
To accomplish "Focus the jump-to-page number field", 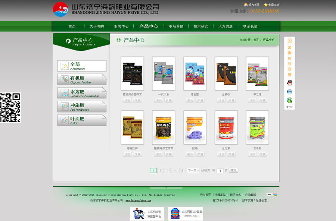I will [x=220, y=171].
